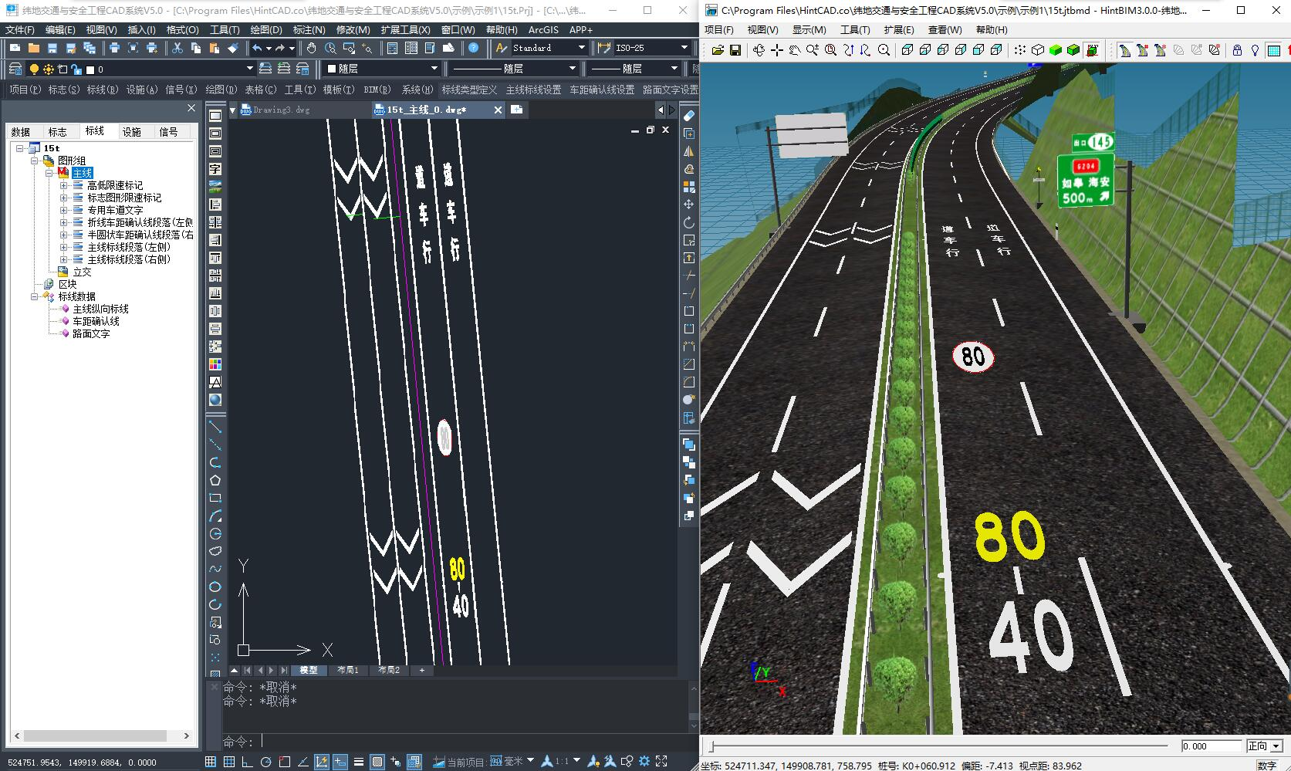The height and width of the screenshot is (771, 1291).
Task: Select the polygon drawing tool
Action: (215, 480)
